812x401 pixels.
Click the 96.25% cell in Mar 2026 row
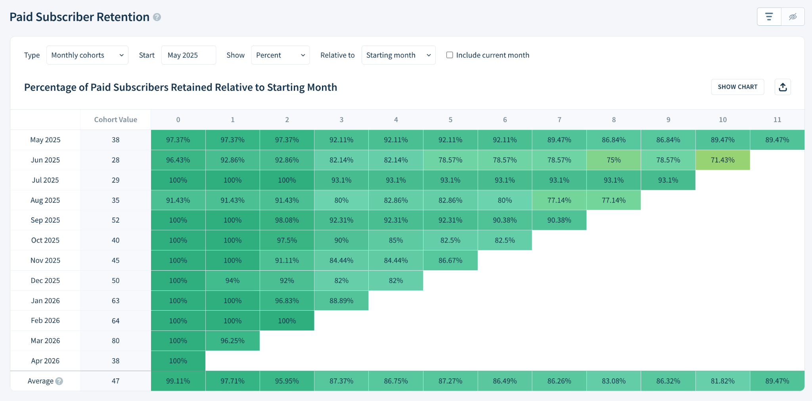tap(232, 341)
